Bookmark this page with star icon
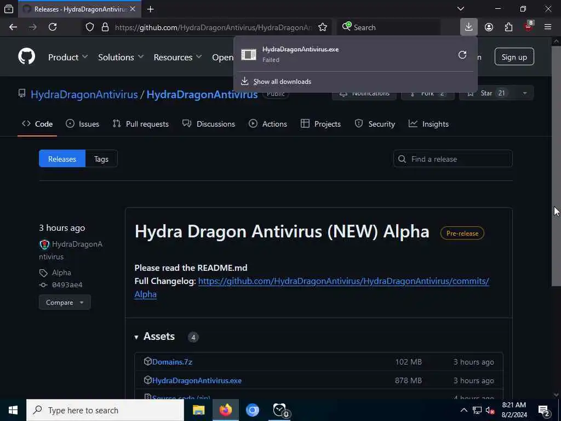Viewport: 561px width, 421px height. point(323,27)
